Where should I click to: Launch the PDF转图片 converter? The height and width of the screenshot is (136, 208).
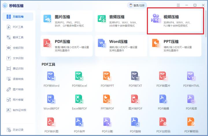[x=163, y=79]
